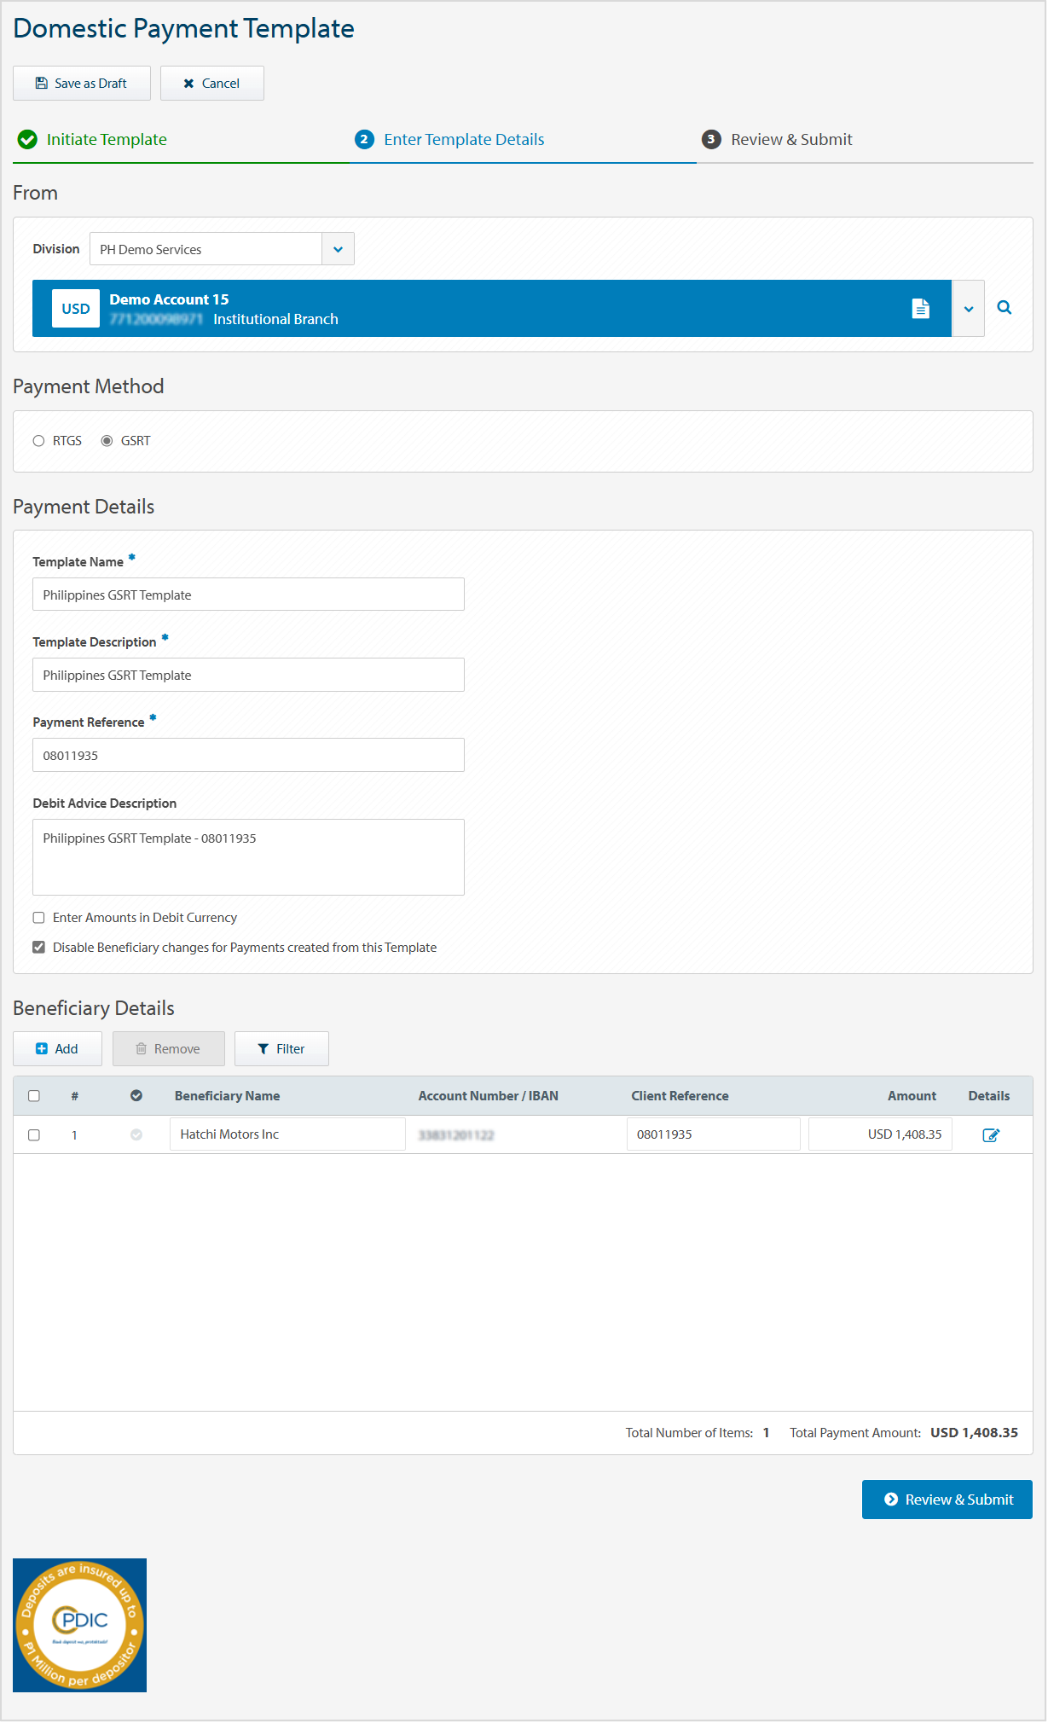This screenshot has width=1048, height=1723.
Task: Expand the Division dropdown
Action: 338,249
